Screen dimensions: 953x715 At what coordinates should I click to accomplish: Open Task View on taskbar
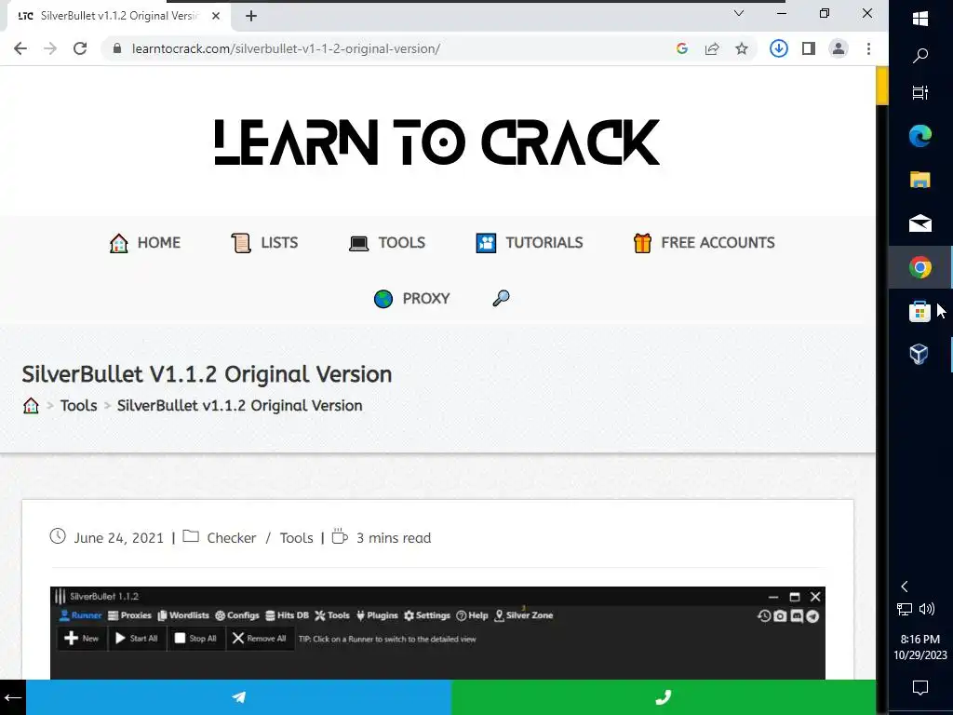click(920, 92)
